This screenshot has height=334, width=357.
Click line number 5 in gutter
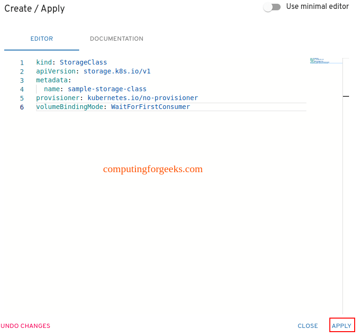coord(22,98)
